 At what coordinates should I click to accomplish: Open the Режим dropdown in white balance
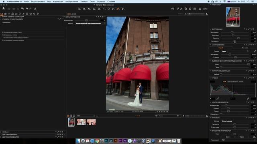[235, 51]
